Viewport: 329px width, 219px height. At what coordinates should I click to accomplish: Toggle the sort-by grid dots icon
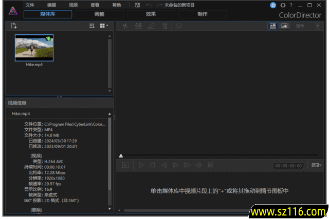pyautogui.click(x=92, y=26)
